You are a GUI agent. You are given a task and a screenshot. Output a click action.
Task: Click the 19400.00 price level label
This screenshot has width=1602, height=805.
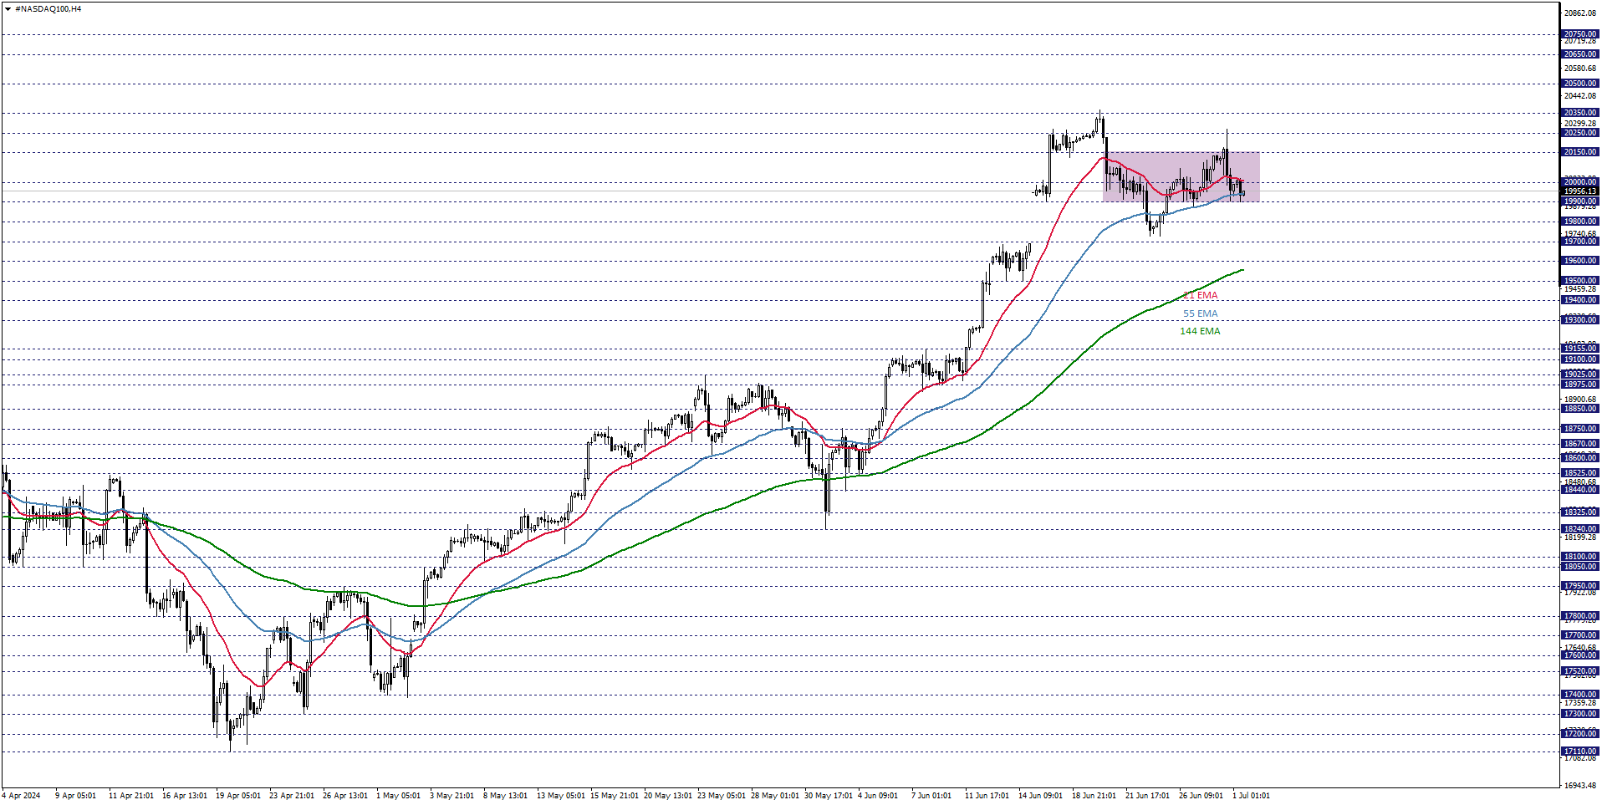coord(1580,300)
